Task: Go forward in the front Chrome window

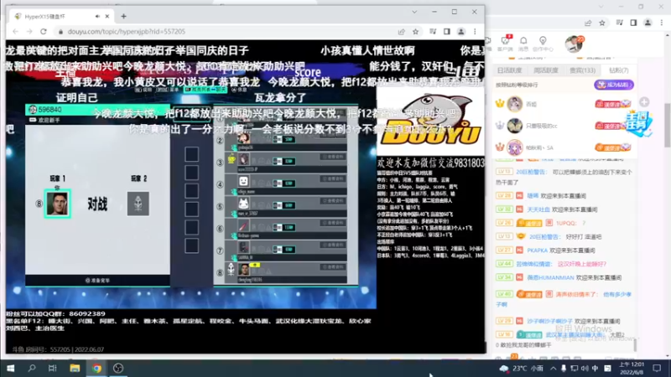Action: pyautogui.click(x=29, y=32)
